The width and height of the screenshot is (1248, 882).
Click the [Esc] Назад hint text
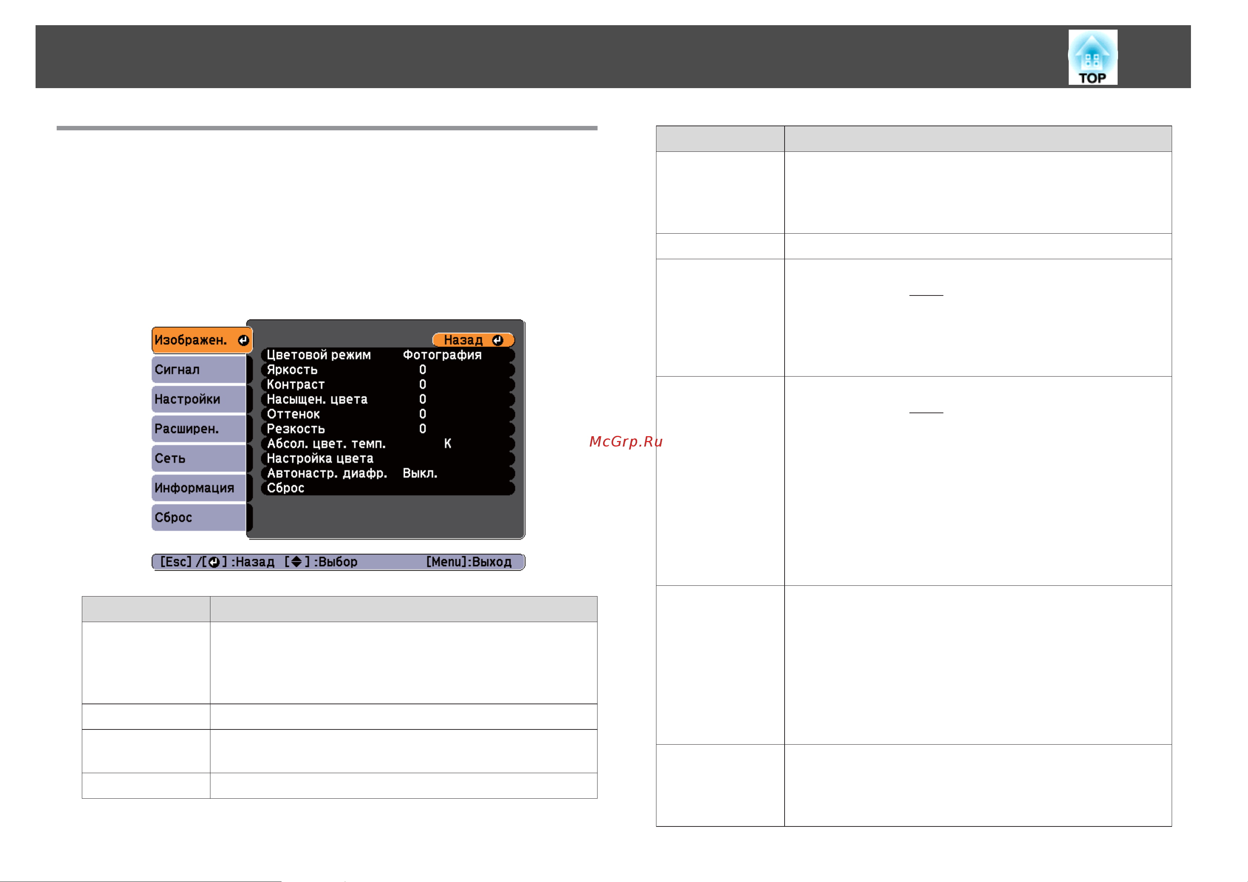[x=217, y=562]
